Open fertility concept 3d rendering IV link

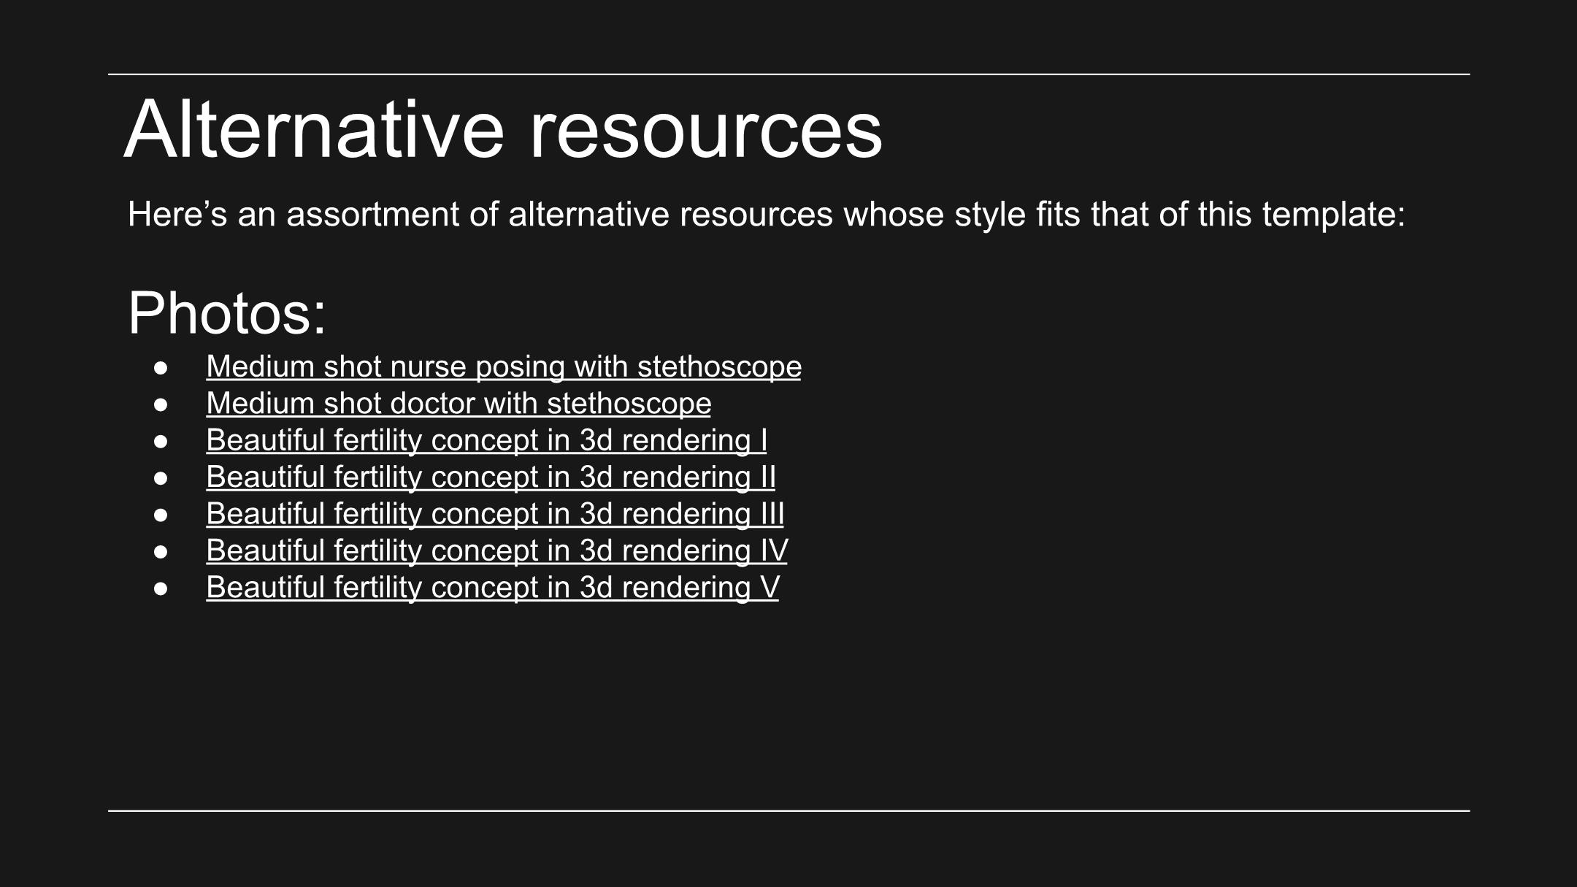[496, 550]
